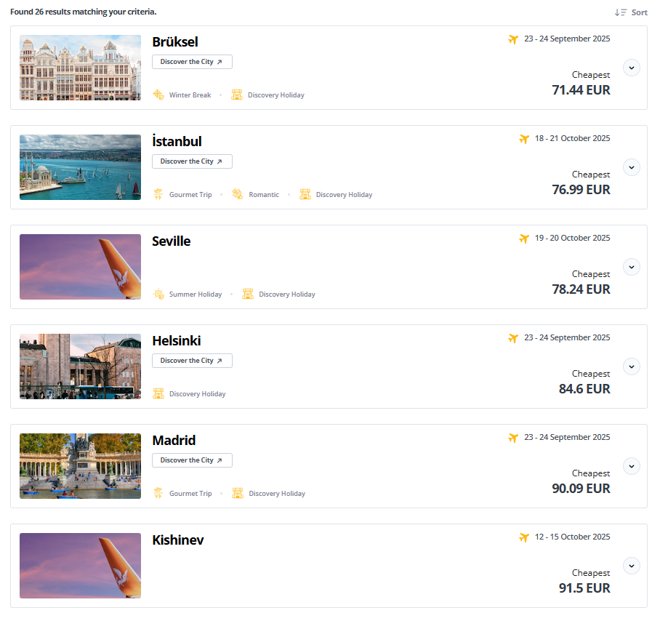Viewport: 660px width, 621px height.
Task: Click the Romantic icon under İstanbul
Action: [238, 194]
